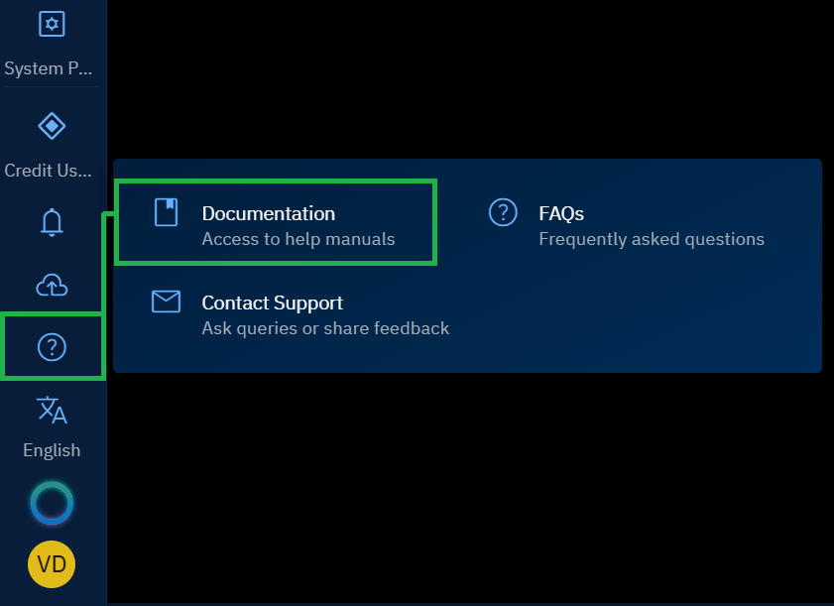Screen dimensions: 834x606
Task: Select the 'Frequently asked questions' description
Action: [x=652, y=239]
